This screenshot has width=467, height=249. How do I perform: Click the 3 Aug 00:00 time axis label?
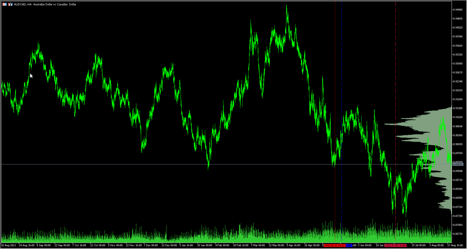436,245
